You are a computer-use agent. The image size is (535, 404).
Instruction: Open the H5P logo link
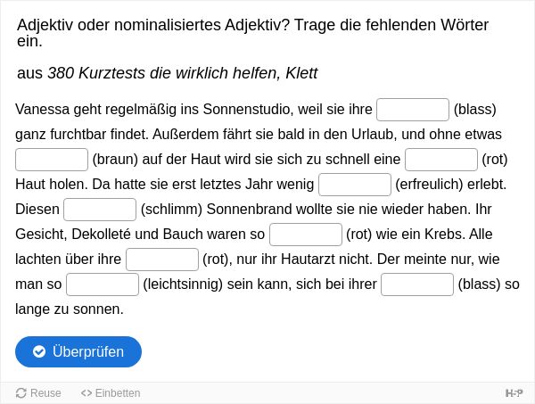(x=514, y=393)
